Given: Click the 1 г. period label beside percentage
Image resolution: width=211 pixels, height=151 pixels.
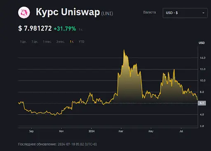Looking at the screenshot, I should (x=81, y=30).
